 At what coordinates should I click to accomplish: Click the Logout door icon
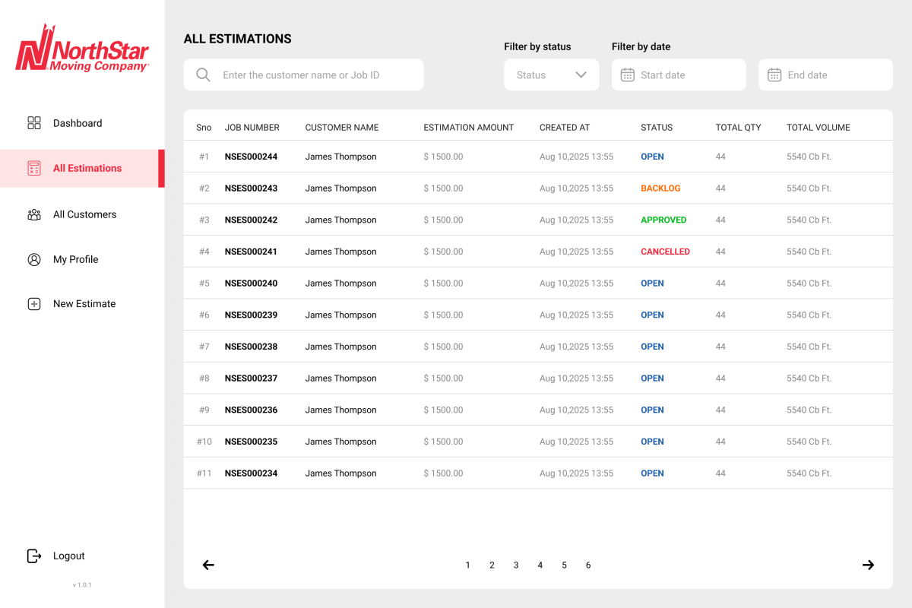coord(34,556)
